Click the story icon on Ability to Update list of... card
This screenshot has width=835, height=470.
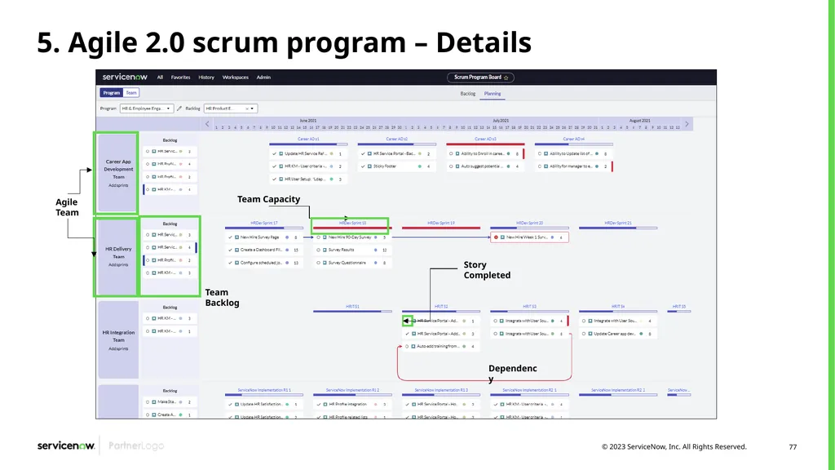(x=546, y=153)
